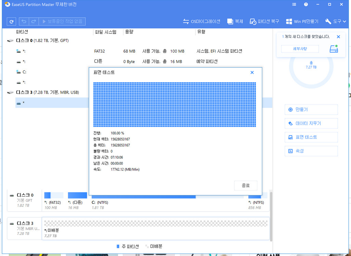Open help via question mark icon

click(306, 4)
